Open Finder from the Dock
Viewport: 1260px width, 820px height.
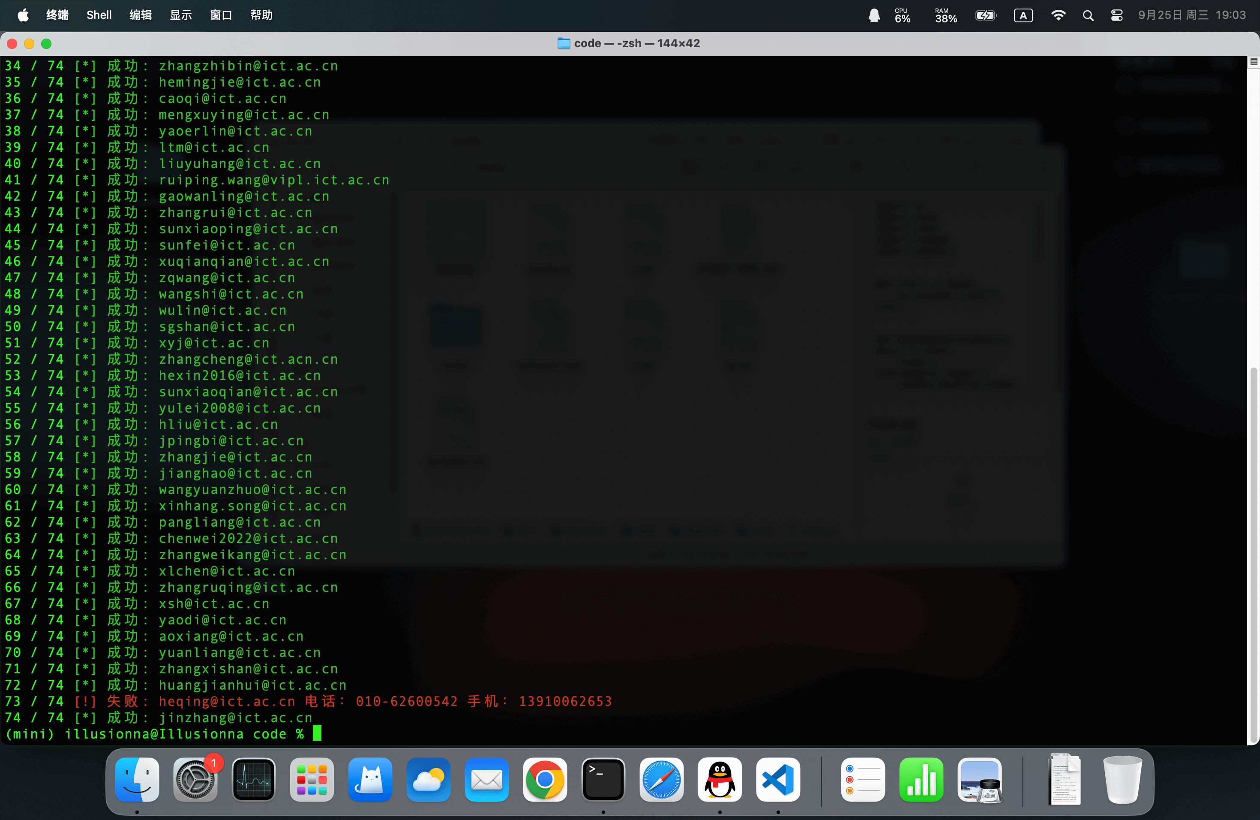point(137,780)
